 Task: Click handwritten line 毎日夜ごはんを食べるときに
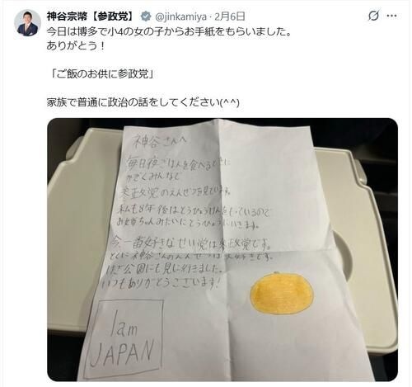176,164
